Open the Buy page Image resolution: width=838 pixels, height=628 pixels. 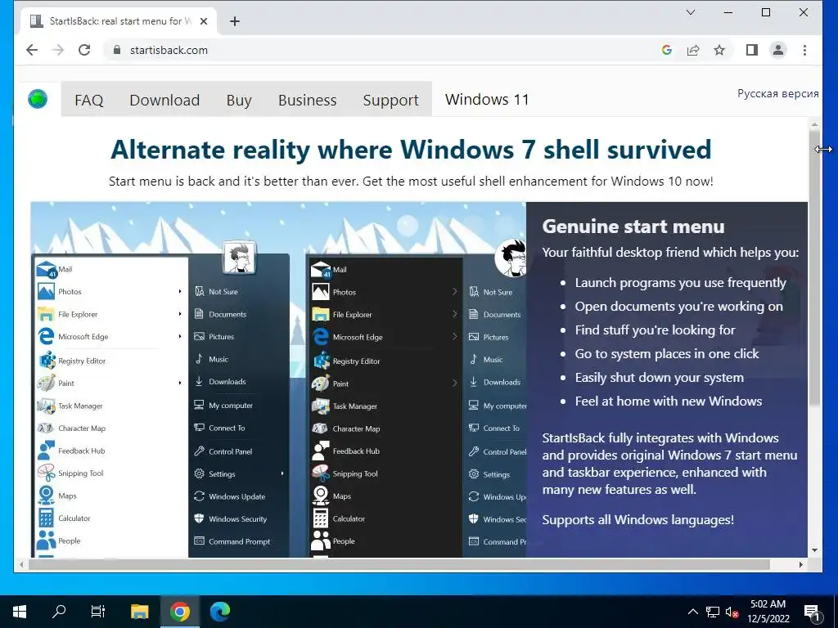pyautogui.click(x=239, y=100)
